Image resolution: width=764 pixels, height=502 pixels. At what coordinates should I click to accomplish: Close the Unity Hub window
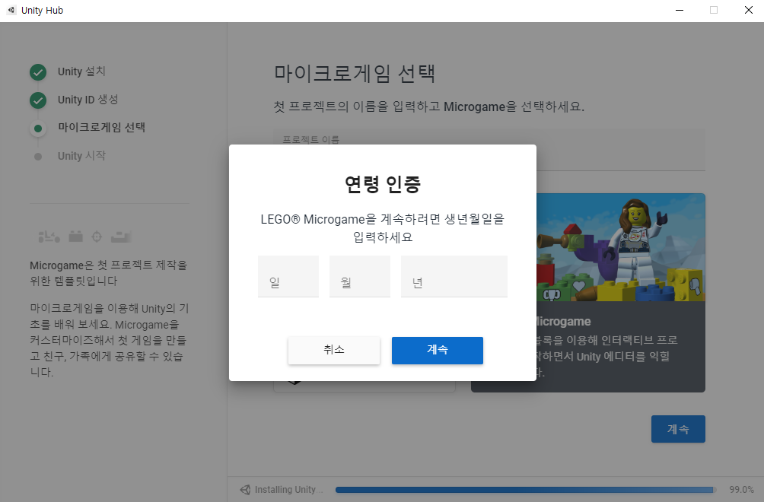[x=749, y=10]
